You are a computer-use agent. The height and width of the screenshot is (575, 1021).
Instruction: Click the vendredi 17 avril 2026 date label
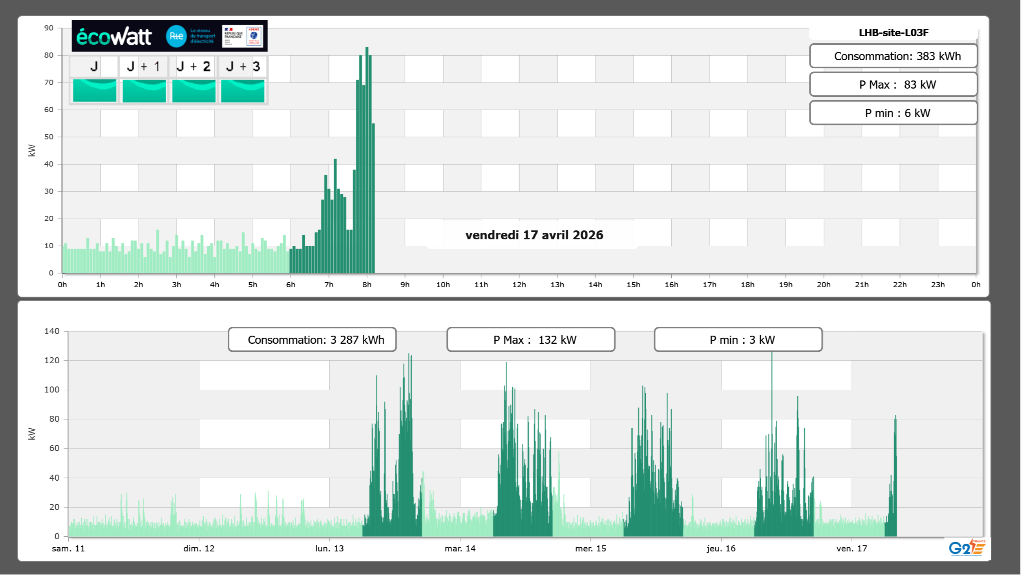(534, 235)
